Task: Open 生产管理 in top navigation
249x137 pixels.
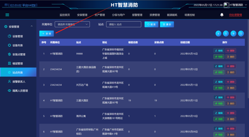Action: (x=100, y=15)
